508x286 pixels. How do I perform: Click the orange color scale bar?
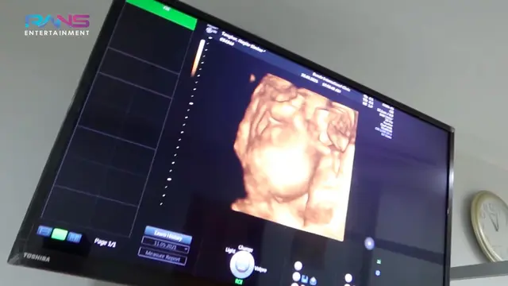click(198, 58)
